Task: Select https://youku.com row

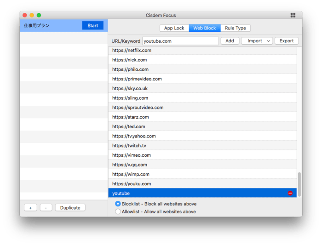Action: (x=202, y=184)
